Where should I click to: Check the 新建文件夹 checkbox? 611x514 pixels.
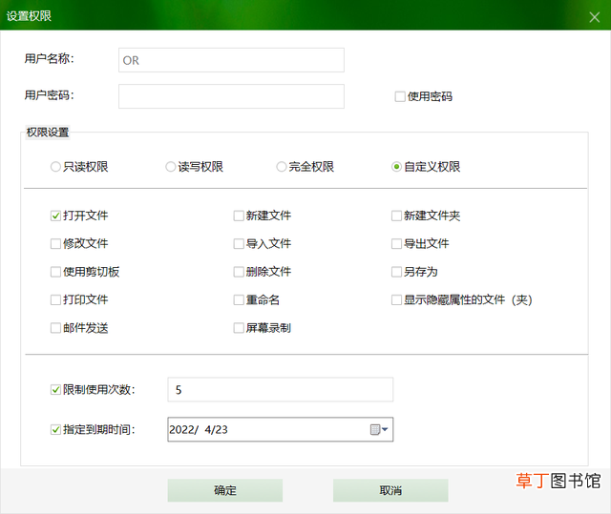(396, 216)
